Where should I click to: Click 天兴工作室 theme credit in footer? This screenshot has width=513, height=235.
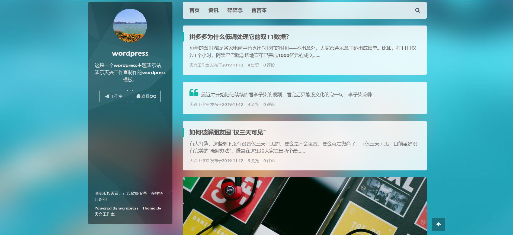click(104, 214)
